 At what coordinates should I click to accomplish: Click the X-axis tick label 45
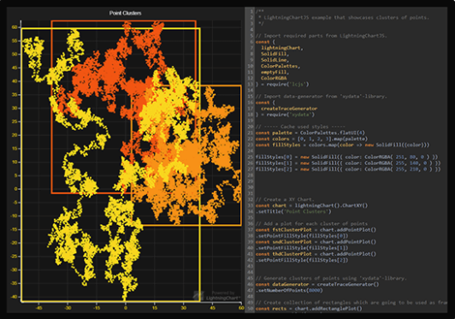[x=212, y=308]
